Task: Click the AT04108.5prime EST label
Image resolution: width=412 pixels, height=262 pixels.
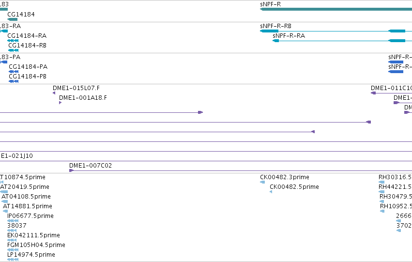Action: coord(26,197)
